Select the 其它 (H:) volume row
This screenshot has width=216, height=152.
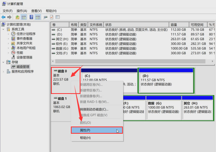coord(133,39)
